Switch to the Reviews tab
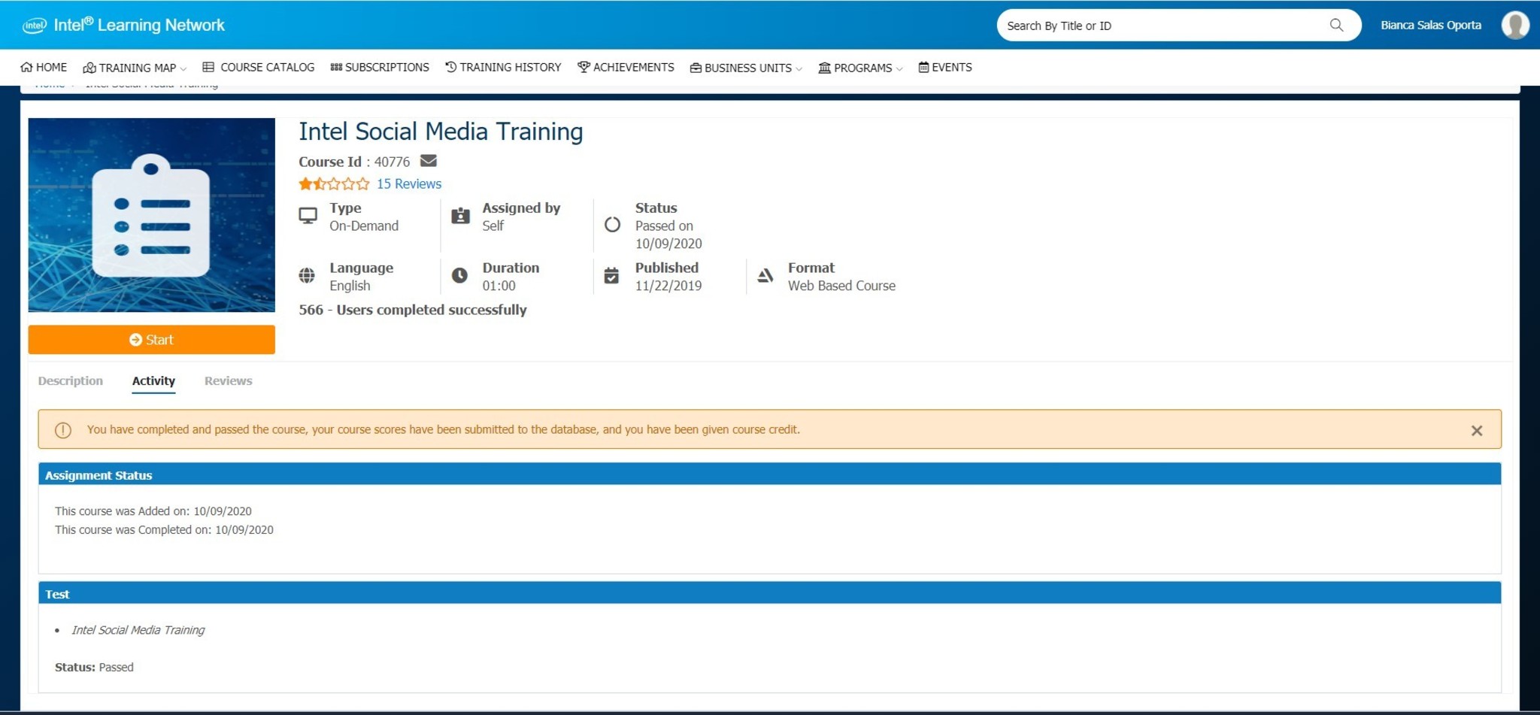1540x715 pixels. (228, 381)
